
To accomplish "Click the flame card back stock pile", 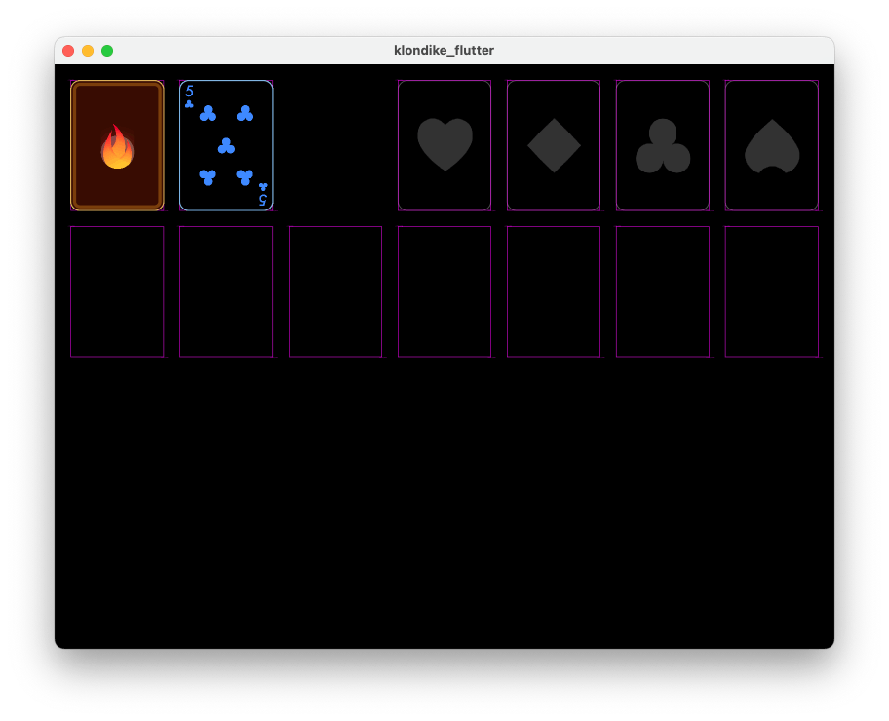I will pyautogui.click(x=117, y=146).
